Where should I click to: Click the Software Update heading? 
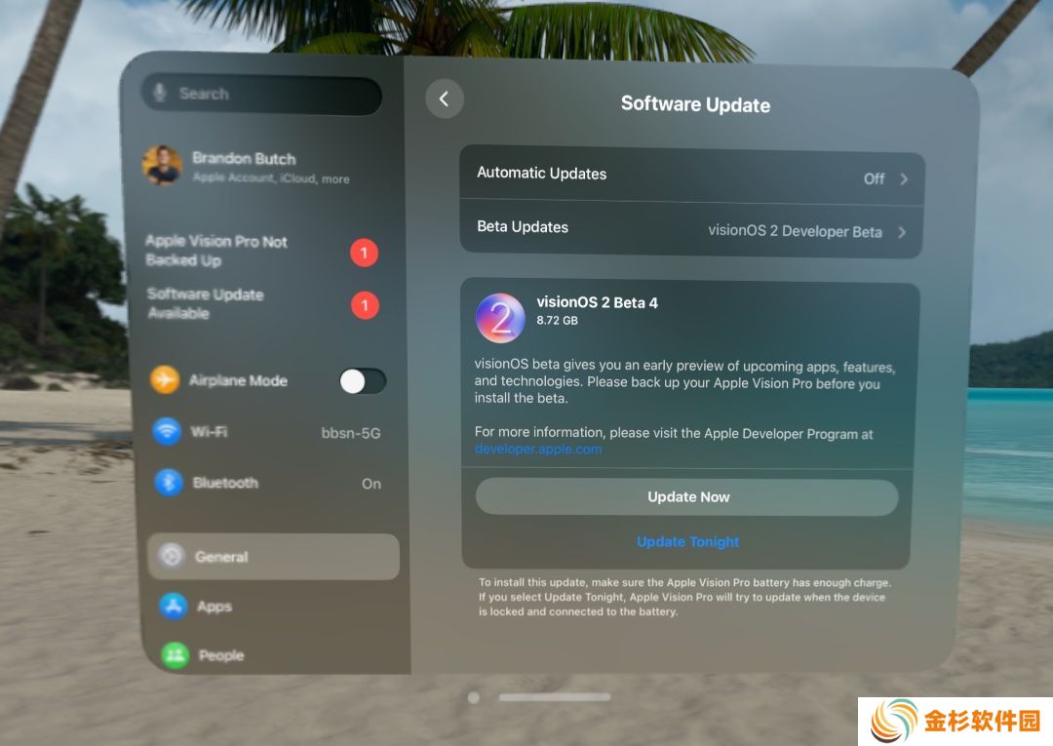pos(696,104)
